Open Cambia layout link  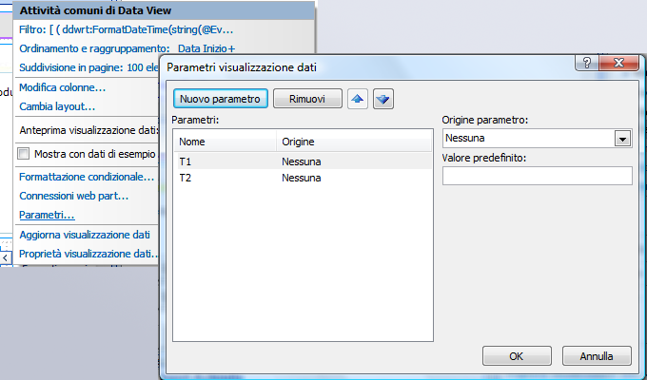57,106
